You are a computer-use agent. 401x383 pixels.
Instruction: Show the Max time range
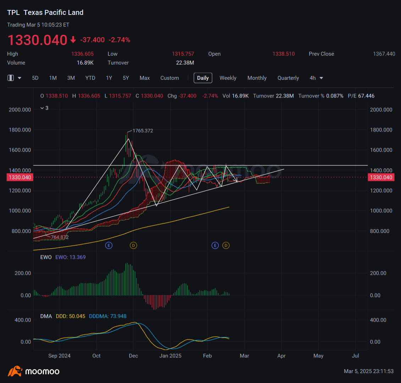(x=145, y=78)
